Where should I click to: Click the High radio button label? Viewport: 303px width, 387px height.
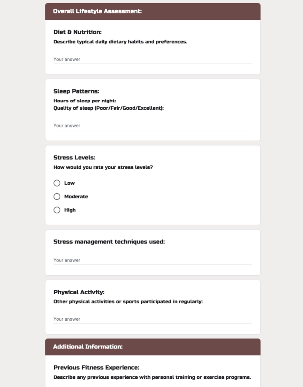point(71,210)
